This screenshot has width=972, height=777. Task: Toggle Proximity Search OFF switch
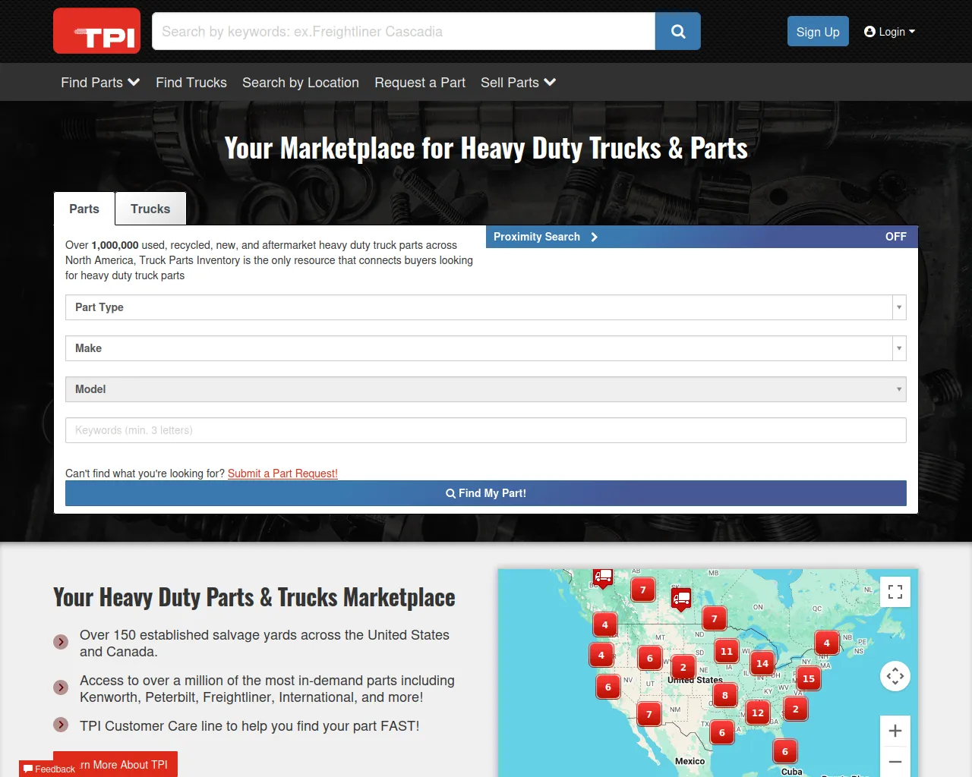point(895,237)
